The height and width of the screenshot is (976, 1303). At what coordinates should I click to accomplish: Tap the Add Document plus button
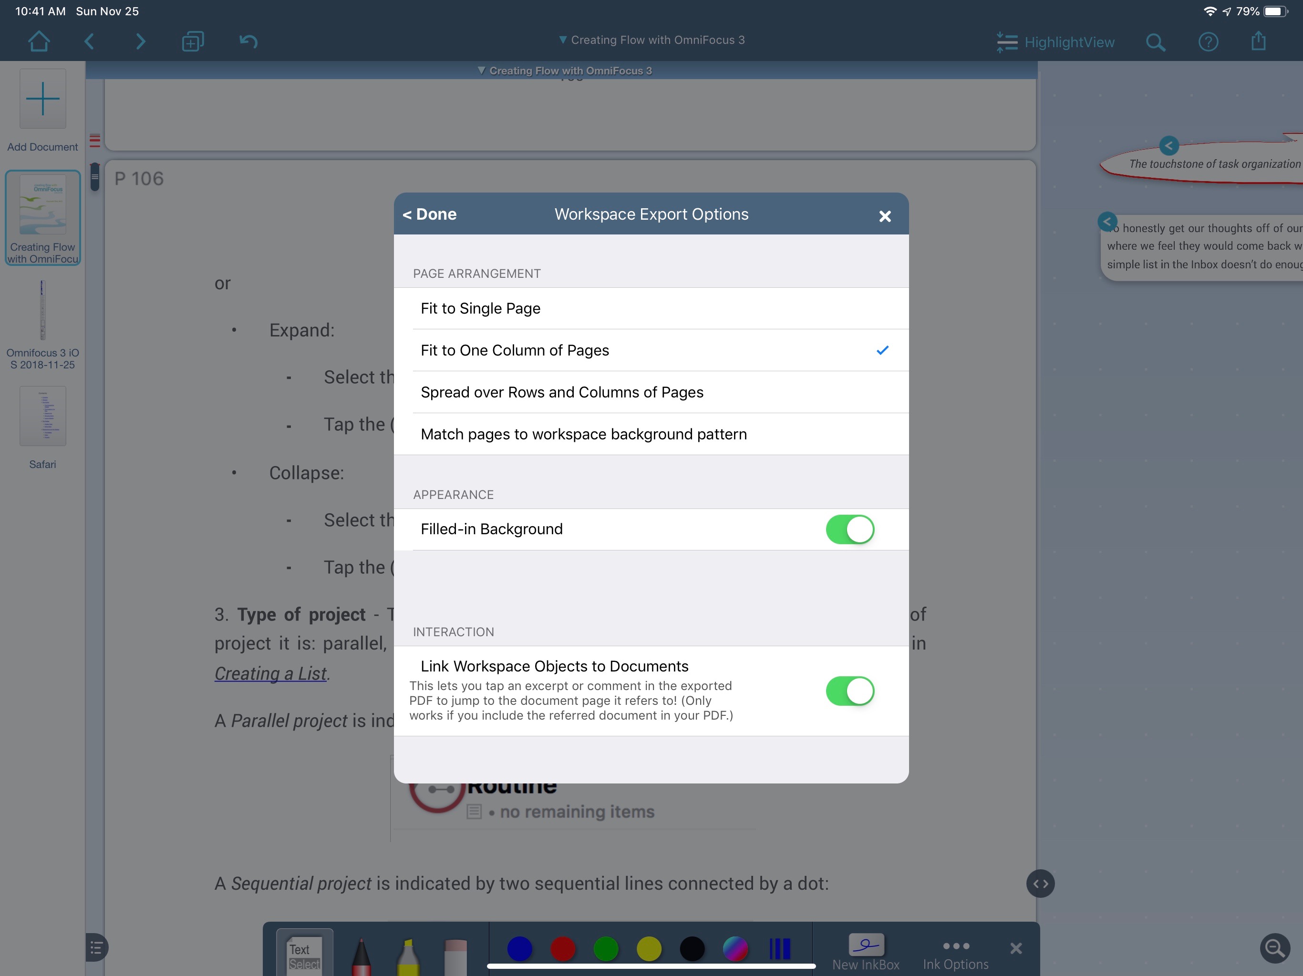coord(42,99)
